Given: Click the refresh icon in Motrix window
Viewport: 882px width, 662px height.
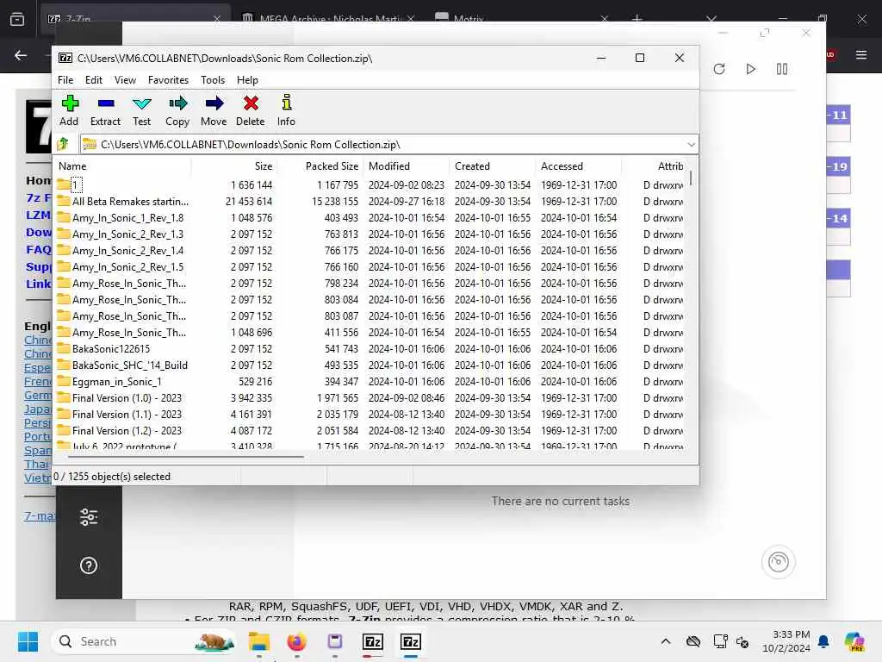Looking at the screenshot, I should (x=719, y=69).
